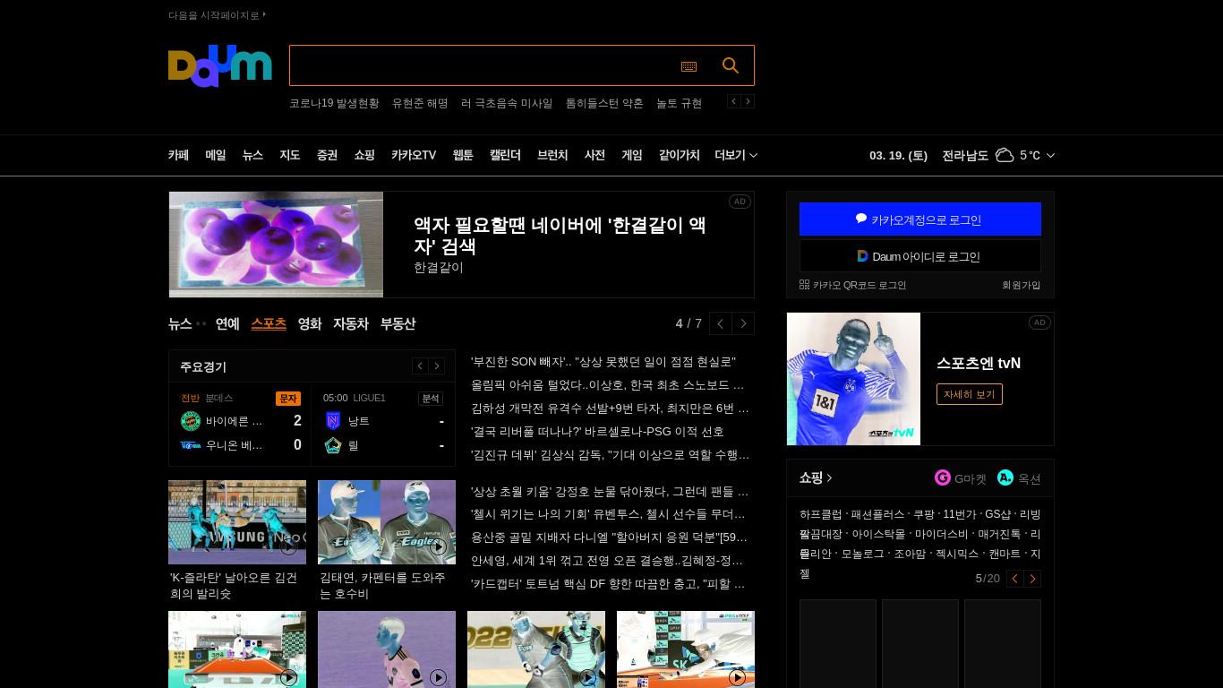Switch to the 스포츠 tab
Viewport: 1223px width, 688px height.
[269, 323]
